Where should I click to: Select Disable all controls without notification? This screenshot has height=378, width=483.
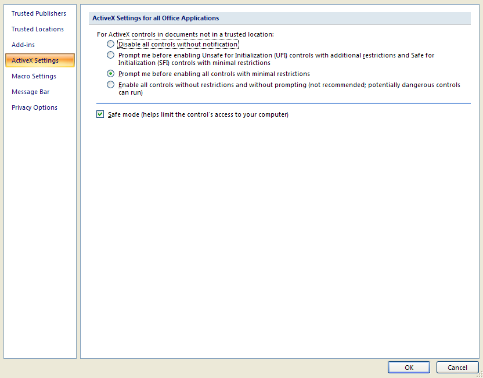click(x=110, y=44)
